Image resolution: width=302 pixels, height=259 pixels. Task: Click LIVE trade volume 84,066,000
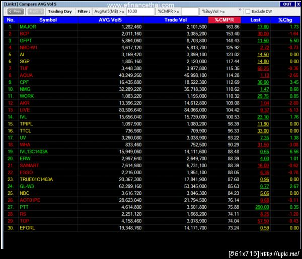tap(195, 110)
